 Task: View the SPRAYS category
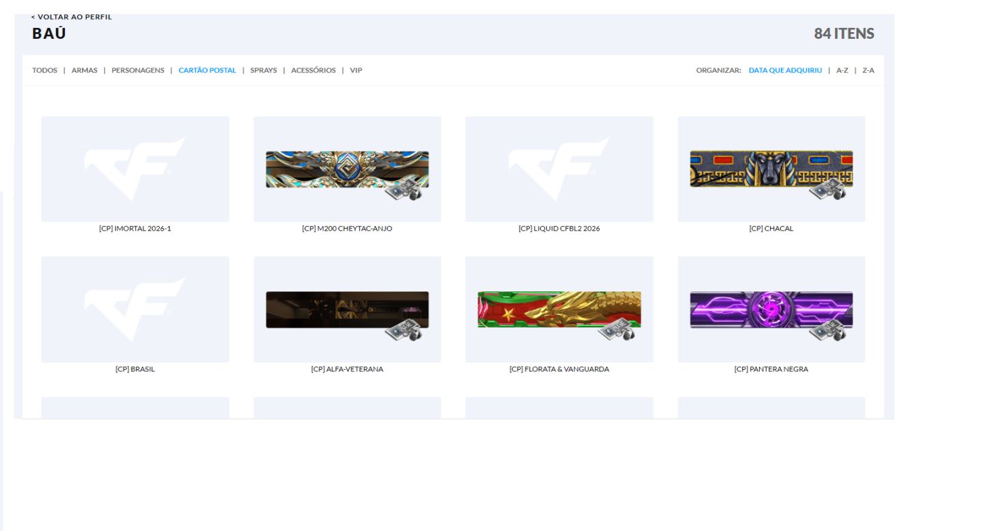[x=263, y=70]
